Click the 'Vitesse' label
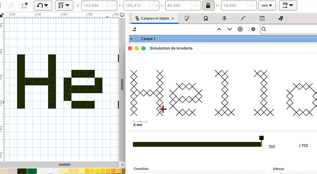 pyautogui.click(x=278, y=169)
